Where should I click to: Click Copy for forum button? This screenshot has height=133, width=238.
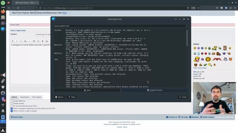(155, 90)
